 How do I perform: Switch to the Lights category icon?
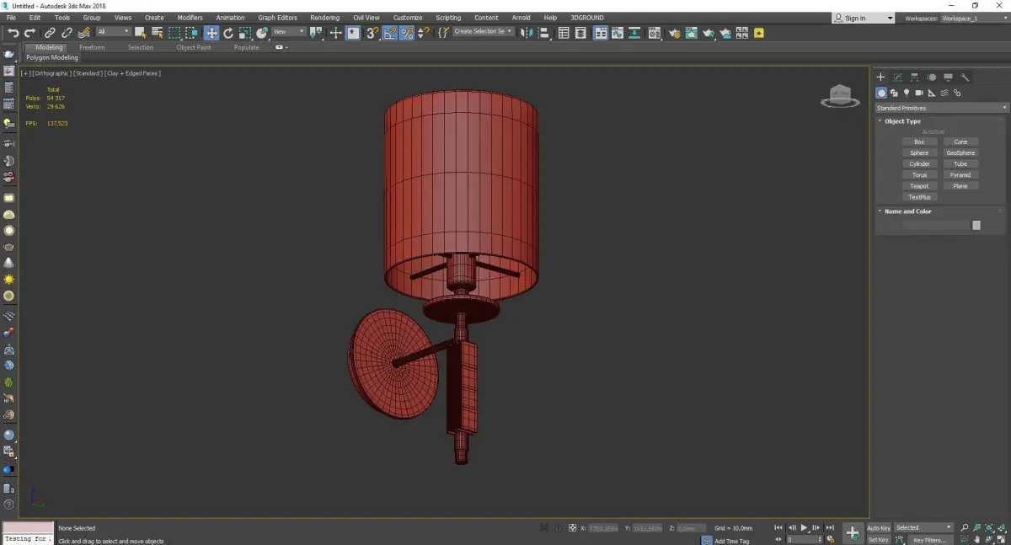pyautogui.click(x=907, y=93)
